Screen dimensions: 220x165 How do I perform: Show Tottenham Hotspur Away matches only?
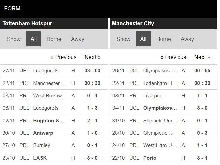[77, 39]
